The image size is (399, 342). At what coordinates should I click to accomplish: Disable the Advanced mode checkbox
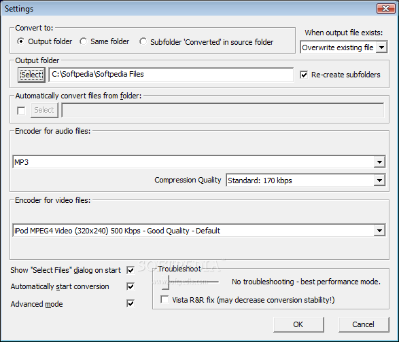131,303
